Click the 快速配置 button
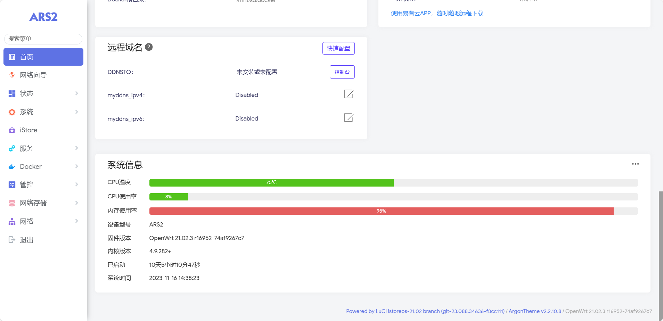The height and width of the screenshot is (321, 663). 338,48
